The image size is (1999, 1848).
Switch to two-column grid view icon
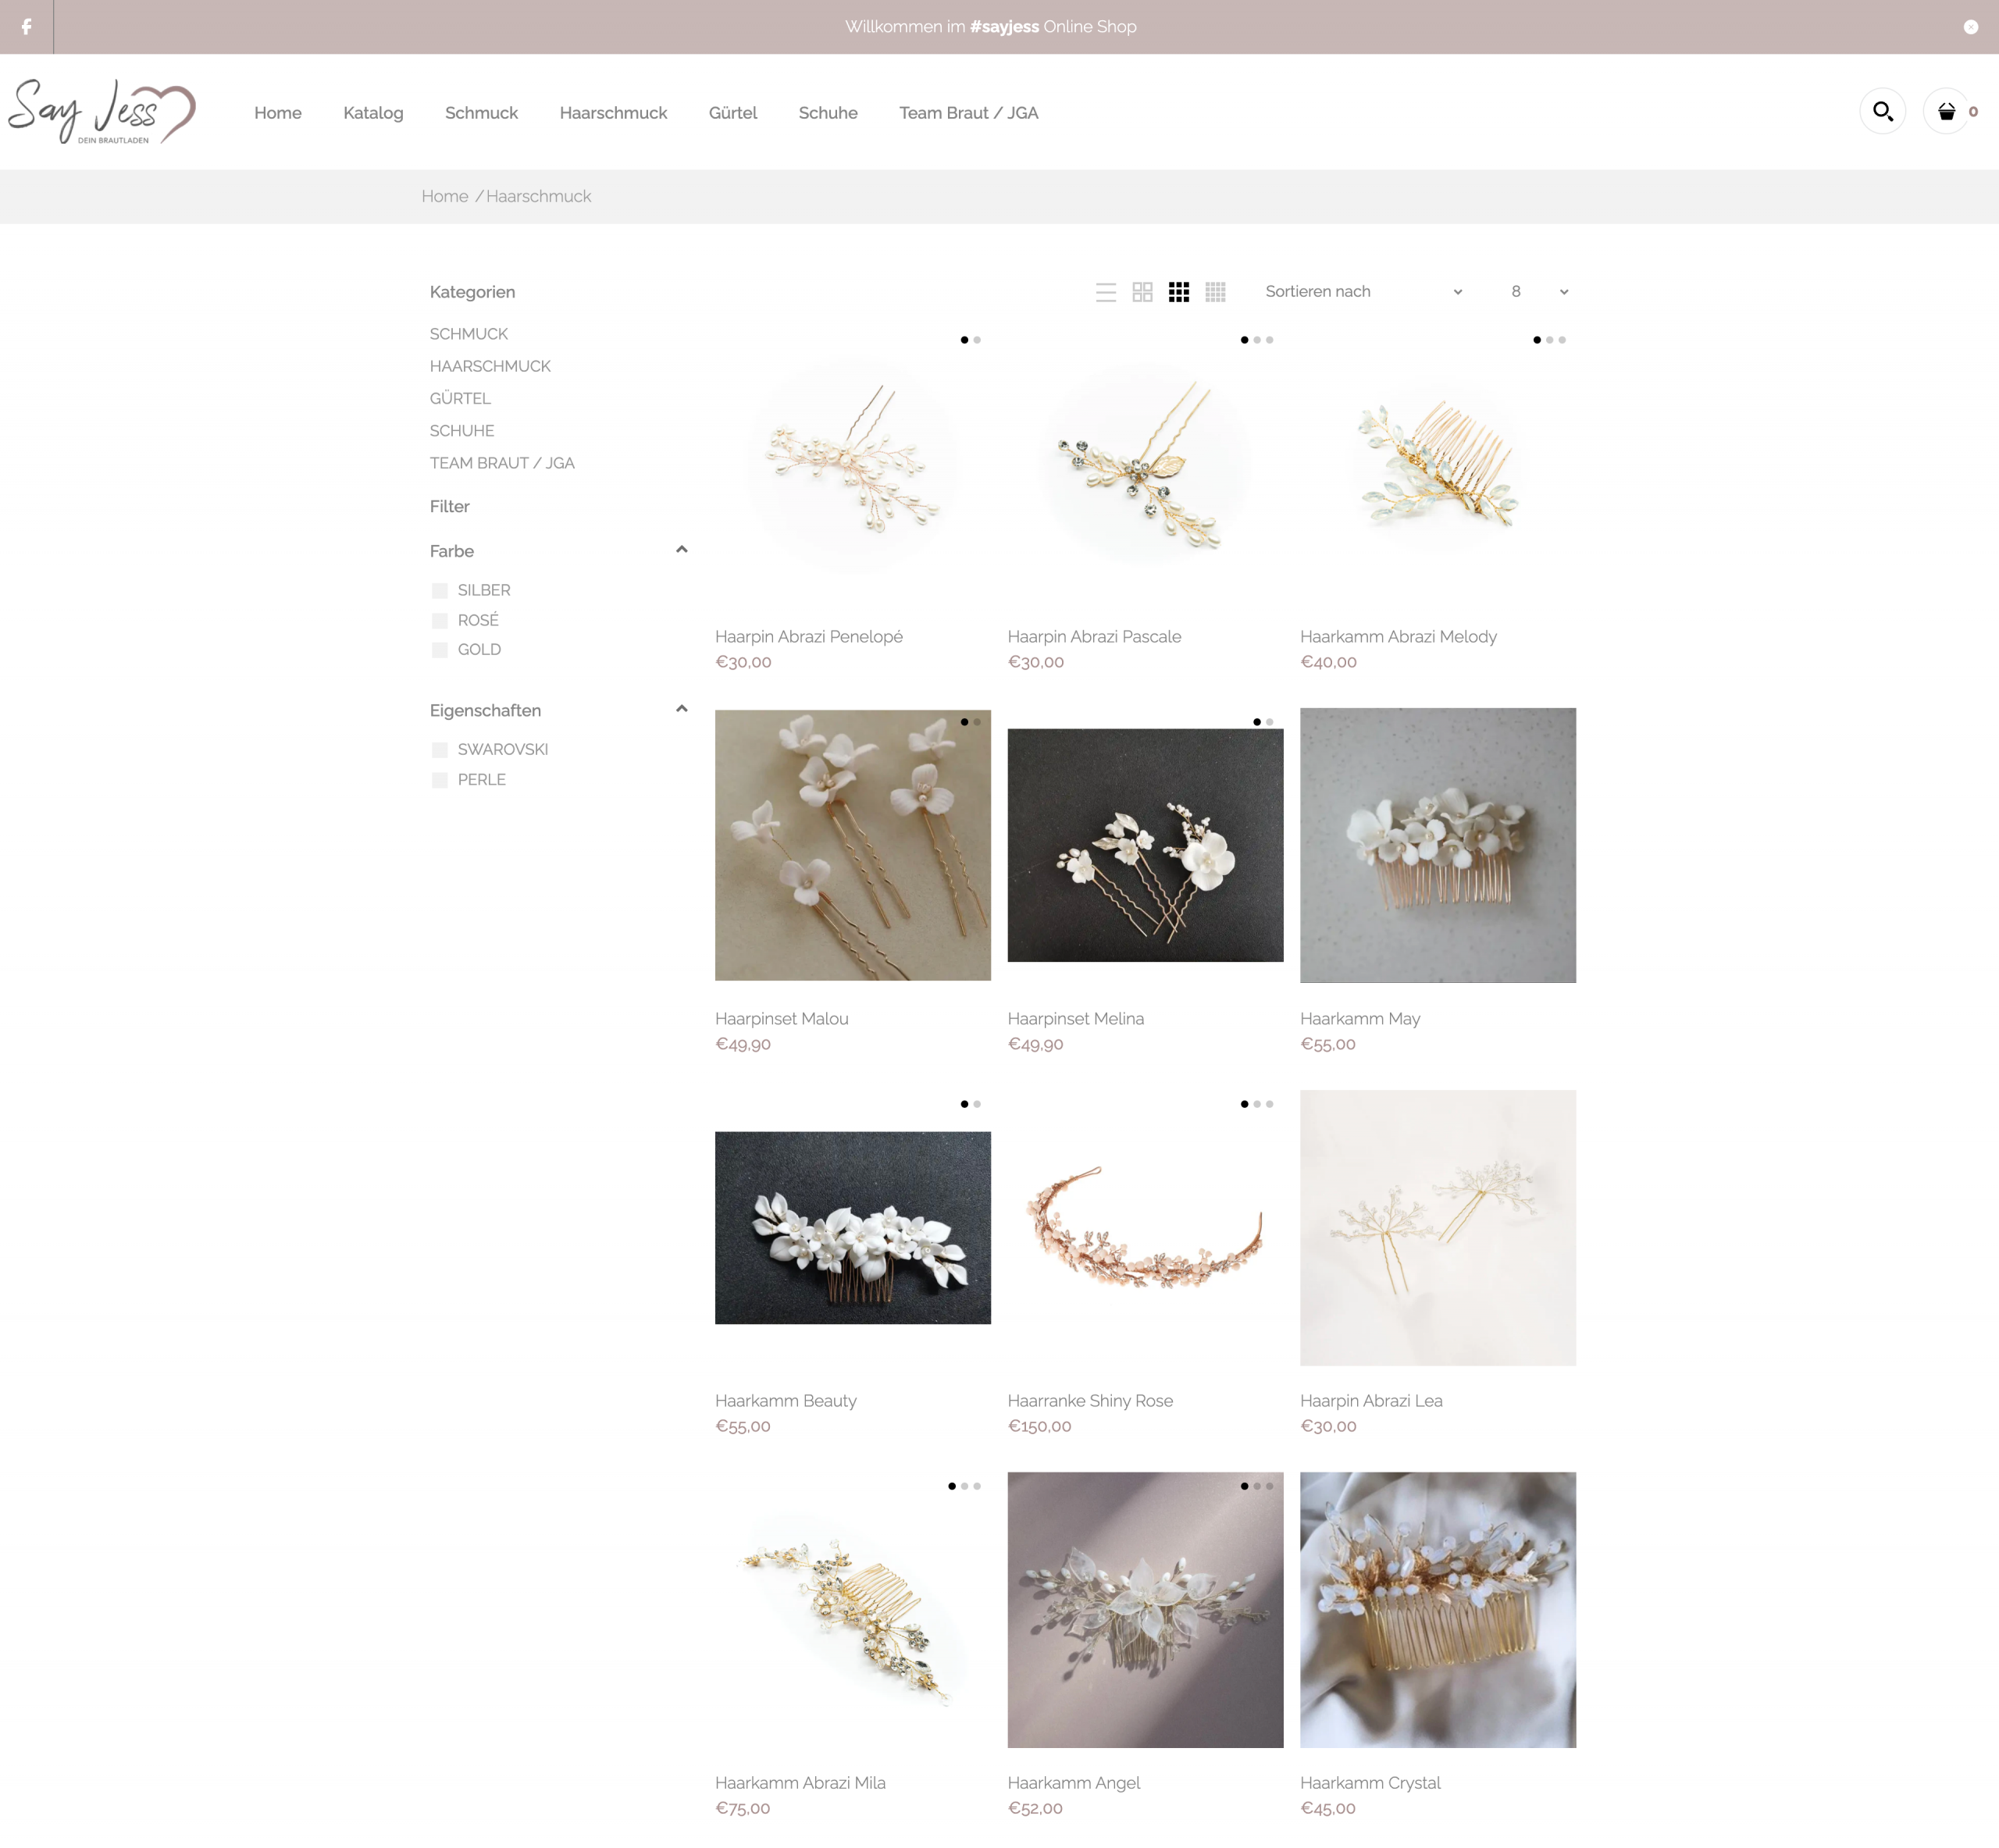[1142, 292]
